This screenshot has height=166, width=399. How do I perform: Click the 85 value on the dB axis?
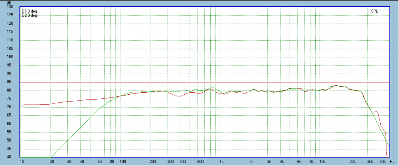[15, 82]
